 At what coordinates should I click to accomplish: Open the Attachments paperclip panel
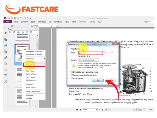[6, 58]
